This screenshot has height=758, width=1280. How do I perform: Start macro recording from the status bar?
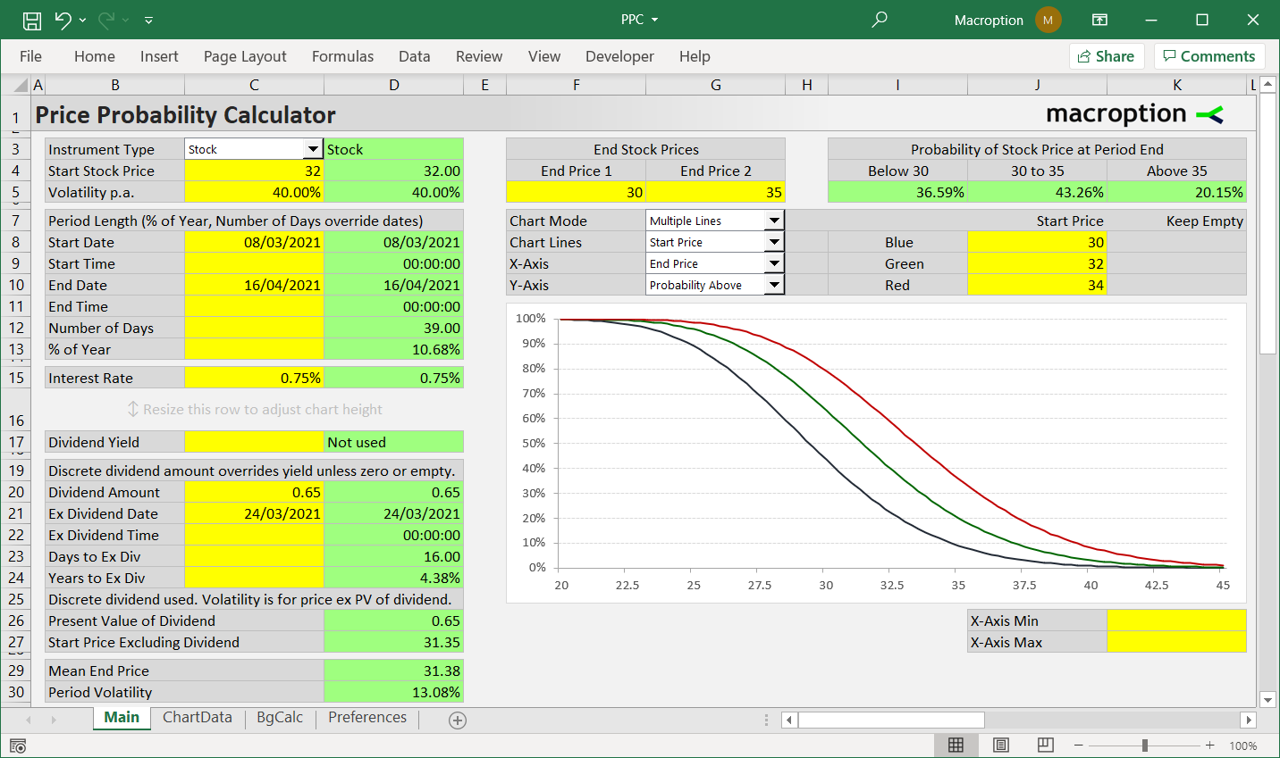(x=17, y=745)
